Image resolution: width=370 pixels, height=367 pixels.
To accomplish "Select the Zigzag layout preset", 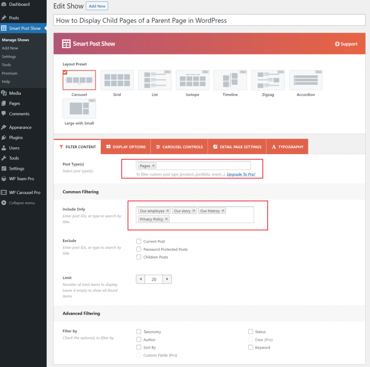I will pyautogui.click(x=268, y=80).
